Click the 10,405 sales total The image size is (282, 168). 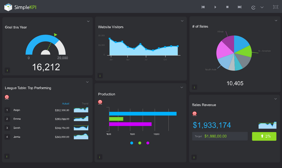click(235, 83)
